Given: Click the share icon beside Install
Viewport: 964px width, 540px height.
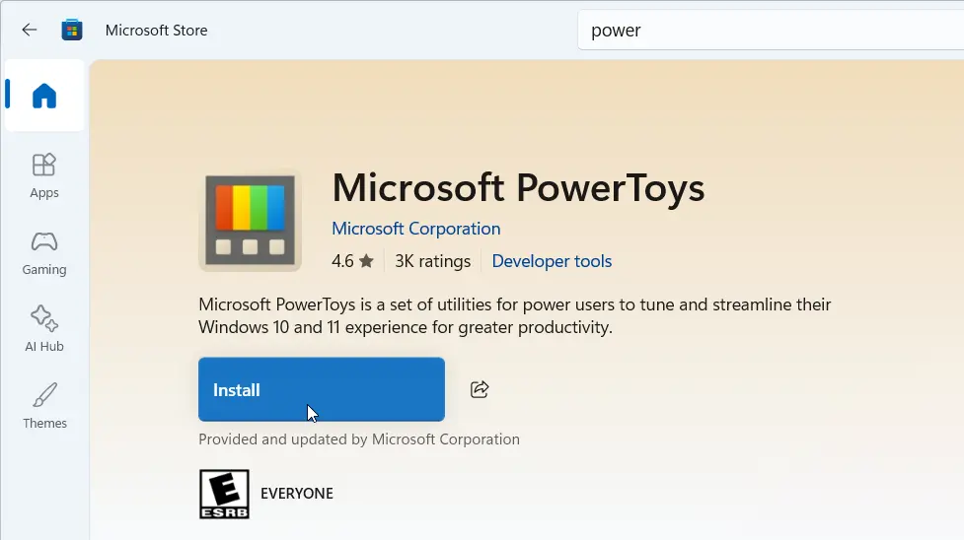Looking at the screenshot, I should pos(480,389).
